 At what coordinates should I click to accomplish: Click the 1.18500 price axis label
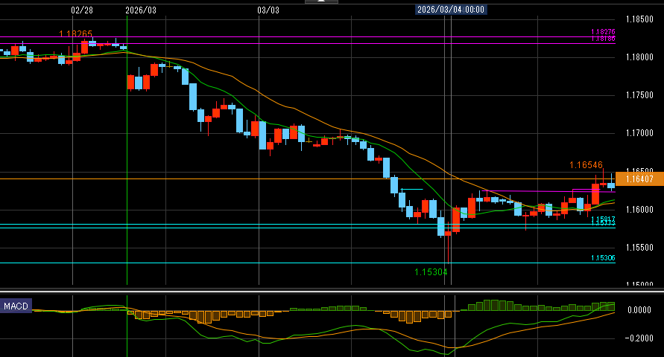639,19
